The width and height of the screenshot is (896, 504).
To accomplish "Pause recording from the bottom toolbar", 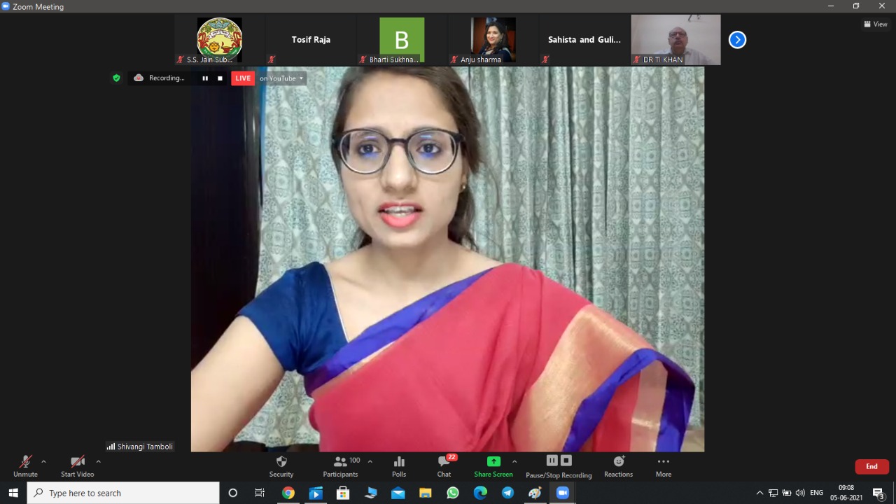I will pos(552,461).
